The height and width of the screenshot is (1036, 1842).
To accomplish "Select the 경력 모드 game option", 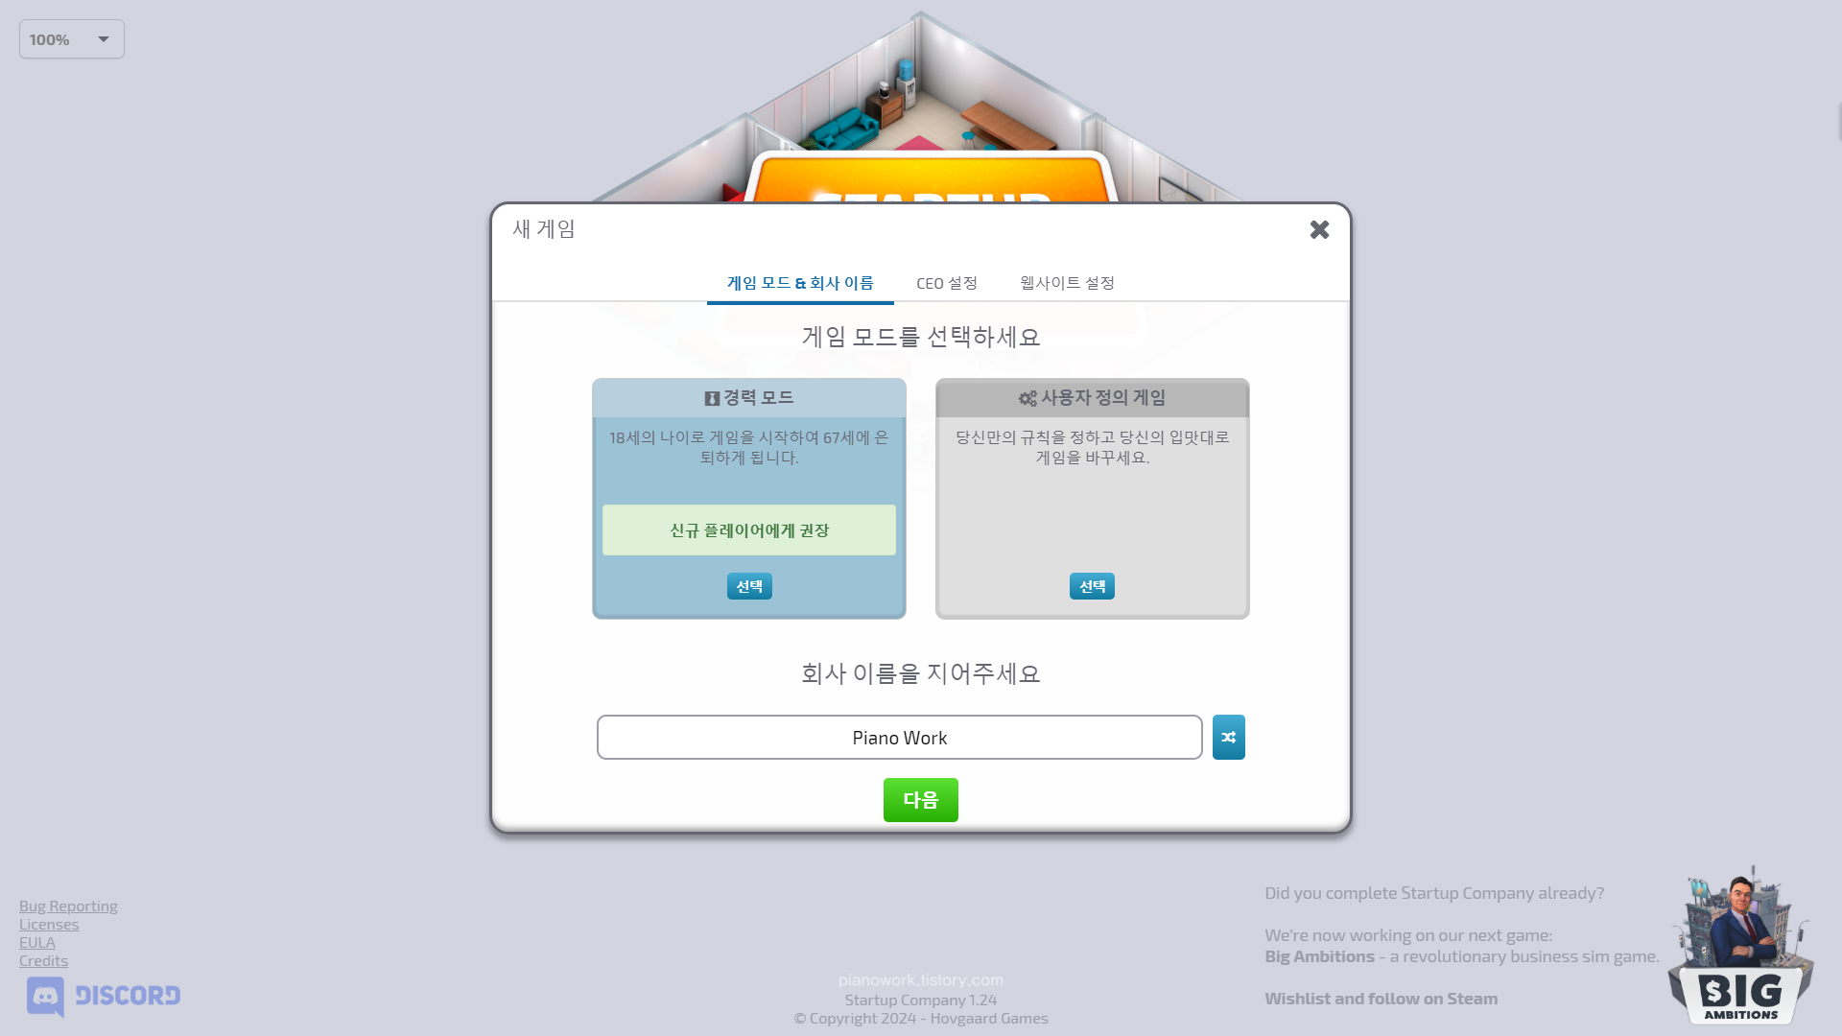I will pyautogui.click(x=747, y=586).
